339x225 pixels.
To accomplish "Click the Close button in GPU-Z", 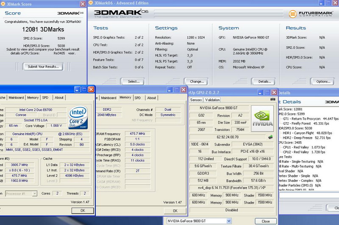I will click(266, 221).
